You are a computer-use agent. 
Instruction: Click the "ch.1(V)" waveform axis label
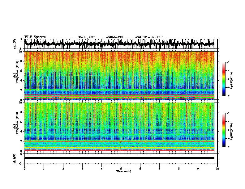(x=15, y=44)
